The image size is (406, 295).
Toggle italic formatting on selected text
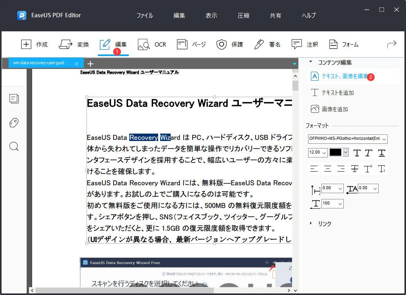pyautogui.click(x=369, y=153)
